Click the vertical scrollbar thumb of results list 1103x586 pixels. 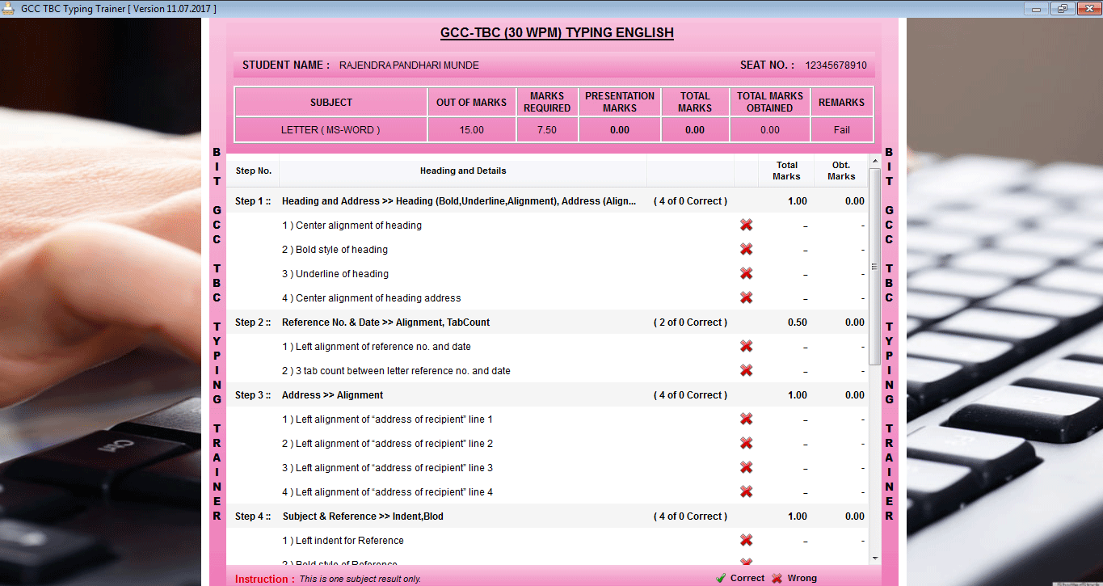pyautogui.click(x=874, y=266)
